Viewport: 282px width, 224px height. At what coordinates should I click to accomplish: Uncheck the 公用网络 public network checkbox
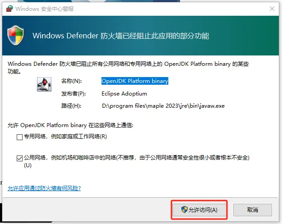19,158
